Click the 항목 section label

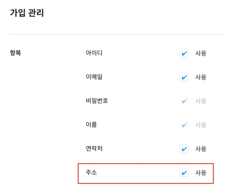[x=16, y=53]
